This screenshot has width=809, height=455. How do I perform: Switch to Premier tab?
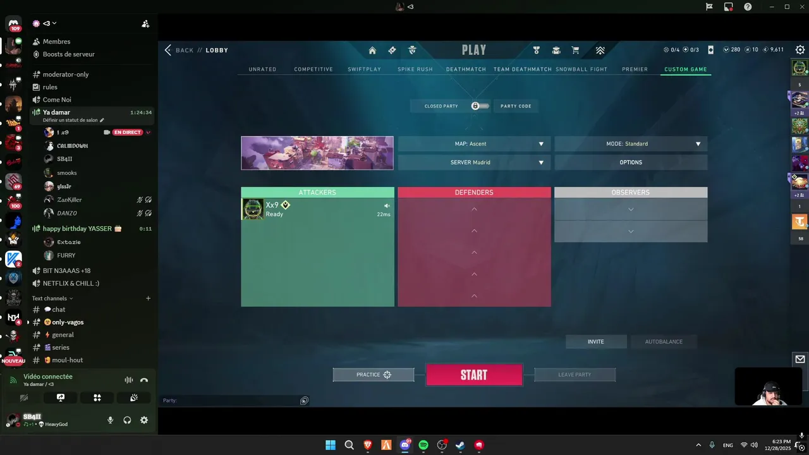[x=635, y=70]
